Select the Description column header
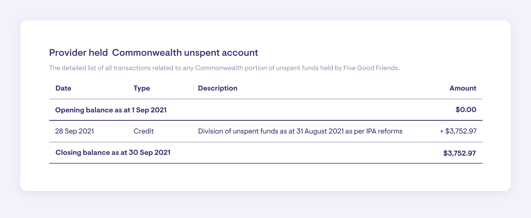Viewport: 531px width, 218px height. 217,88
